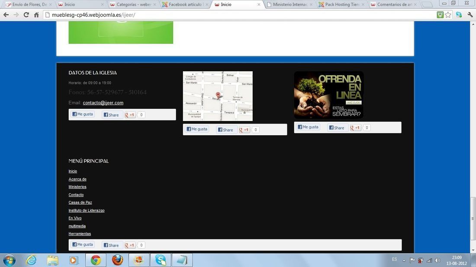Image resolution: width=476 pixels, height=267 pixels.
Task: Click the browser forward arrow
Action: click(x=16, y=15)
